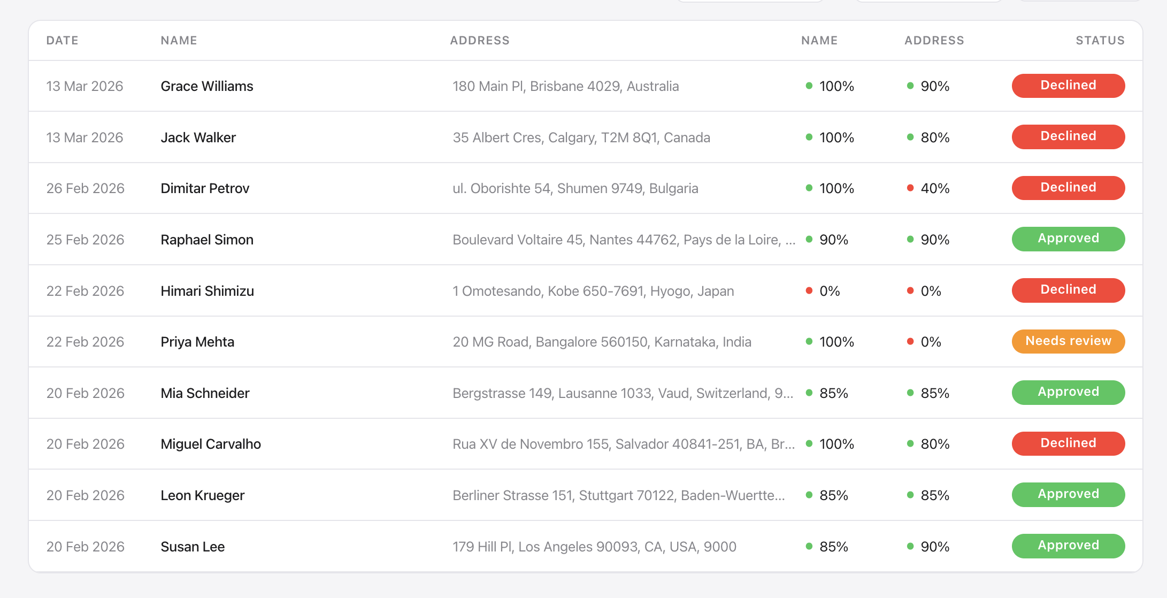Image resolution: width=1167 pixels, height=598 pixels.
Task: Click the truncated Rua XV de Novembro address
Action: pos(624,444)
